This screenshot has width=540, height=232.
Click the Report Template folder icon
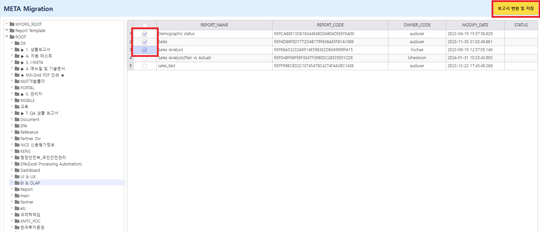pyautogui.click(x=12, y=30)
